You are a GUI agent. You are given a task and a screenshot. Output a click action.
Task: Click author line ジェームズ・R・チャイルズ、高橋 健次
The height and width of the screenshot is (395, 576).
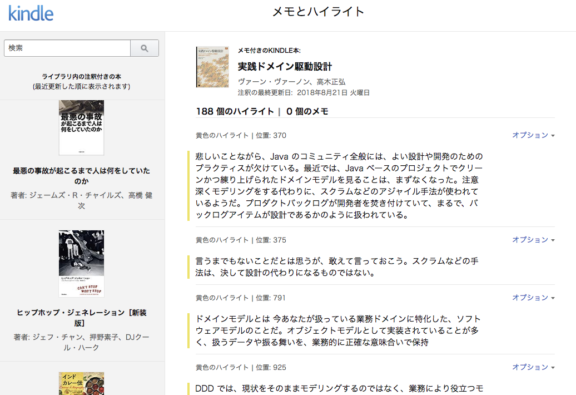click(82, 200)
